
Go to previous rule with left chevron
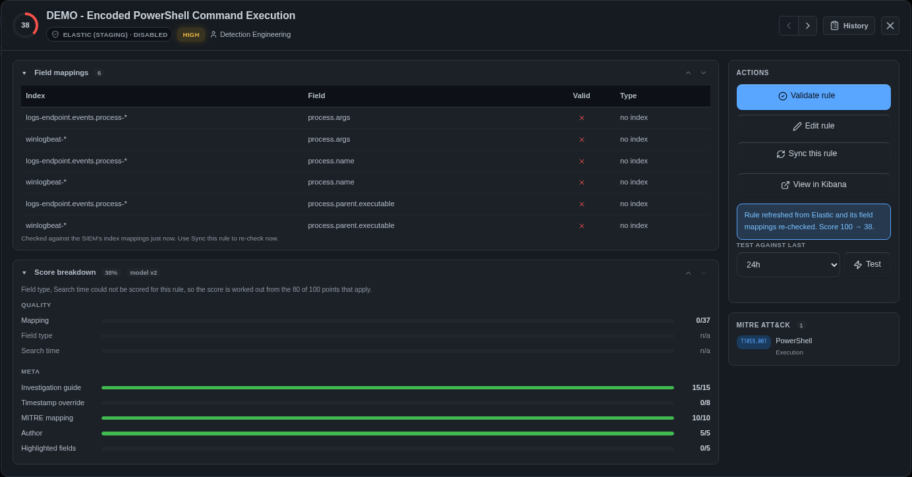click(789, 26)
